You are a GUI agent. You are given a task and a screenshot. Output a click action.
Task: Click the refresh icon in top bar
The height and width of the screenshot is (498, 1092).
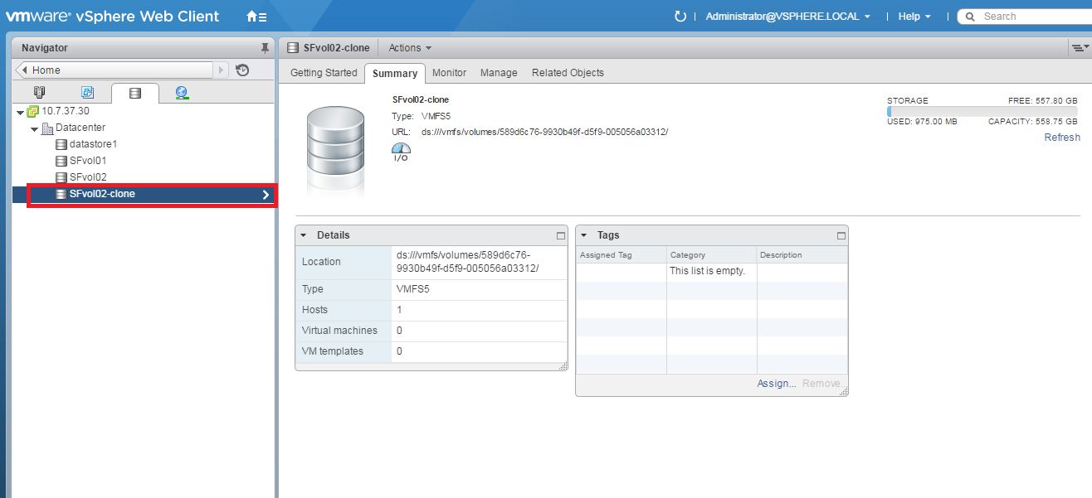click(680, 17)
